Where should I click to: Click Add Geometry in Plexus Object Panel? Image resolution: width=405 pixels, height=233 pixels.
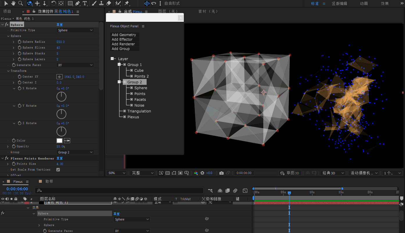124,35
